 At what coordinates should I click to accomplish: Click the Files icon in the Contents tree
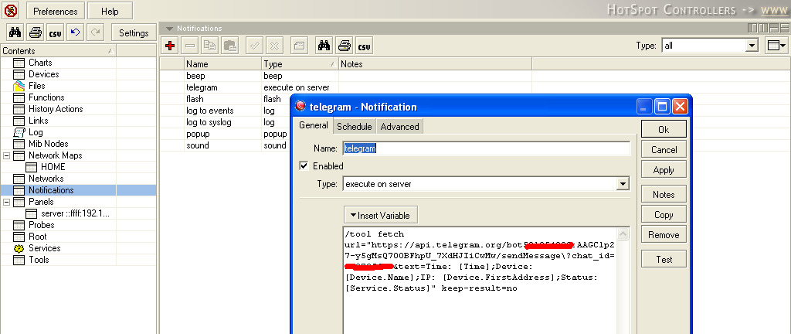click(x=19, y=86)
